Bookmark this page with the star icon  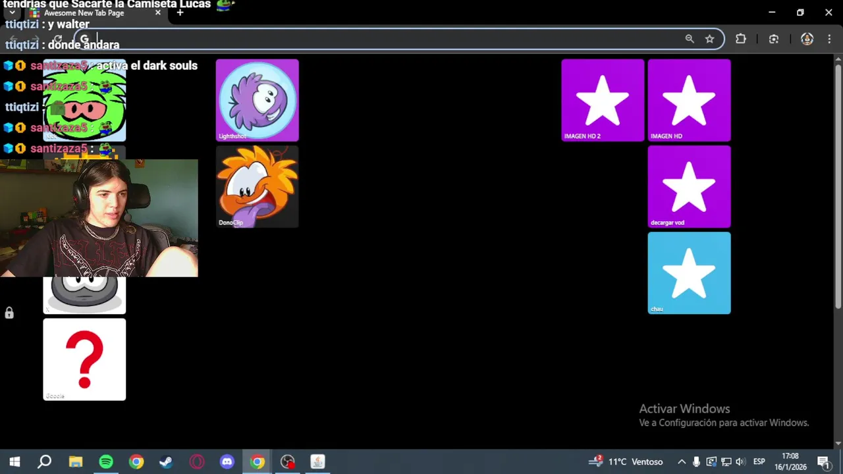[709, 39]
